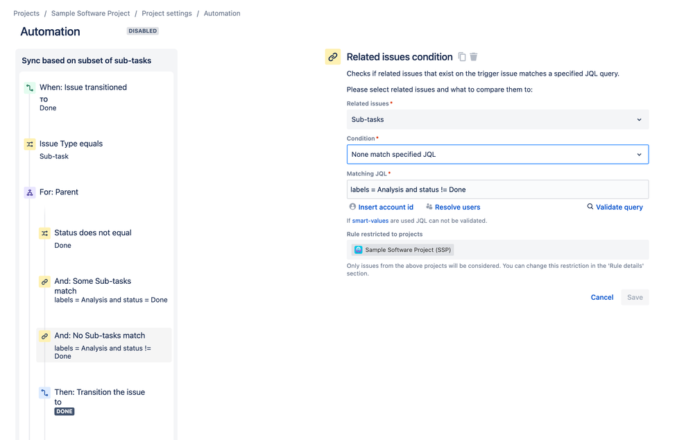The height and width of the screenshot is (440, 693).
Task: Click the green transition icon for Issue transitioned
Action: click(30, 87)
